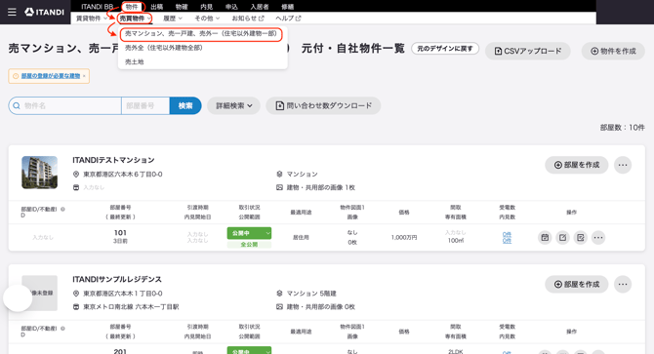Open more actions for room 101 row
The height and width of the screenshot is (354, 654).
(598, 237)
